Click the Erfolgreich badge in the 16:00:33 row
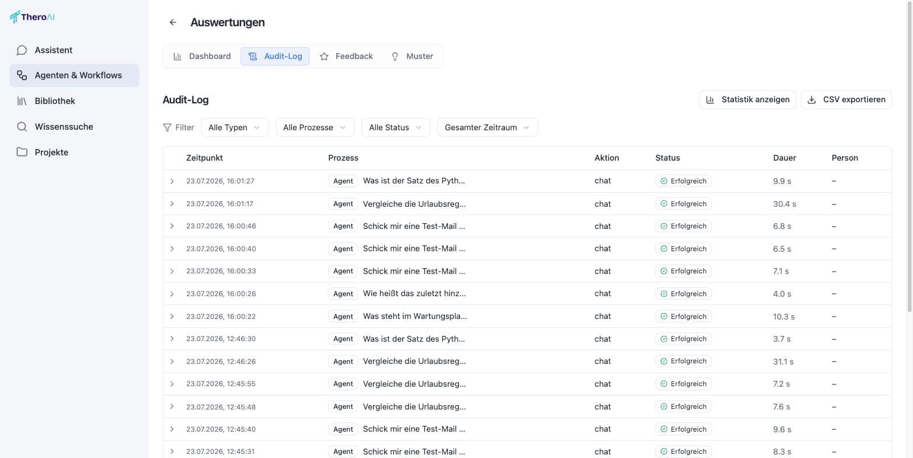The image size is (913, 458). click(x=684, y=271)
